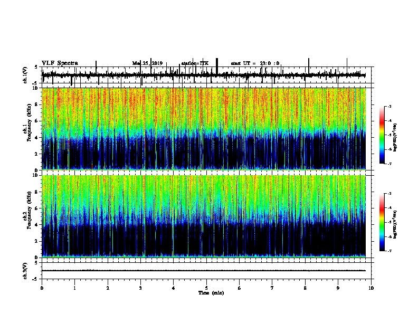Click the '5' tick on ch.3(V) axis

[x=36, y=263]
